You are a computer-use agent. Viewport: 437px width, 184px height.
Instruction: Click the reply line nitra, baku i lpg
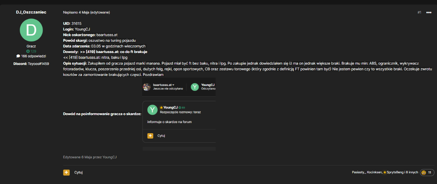(114, 58)
